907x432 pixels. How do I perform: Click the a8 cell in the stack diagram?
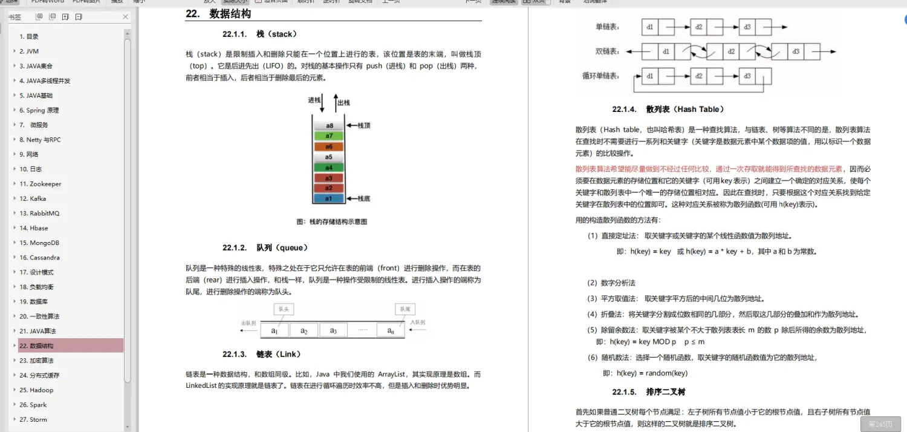click(329, 125)
